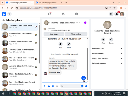This screenshot has height=96, width=128.
Task: Record a voice clip with the microphone icon
Action: [x=45, y=86]
